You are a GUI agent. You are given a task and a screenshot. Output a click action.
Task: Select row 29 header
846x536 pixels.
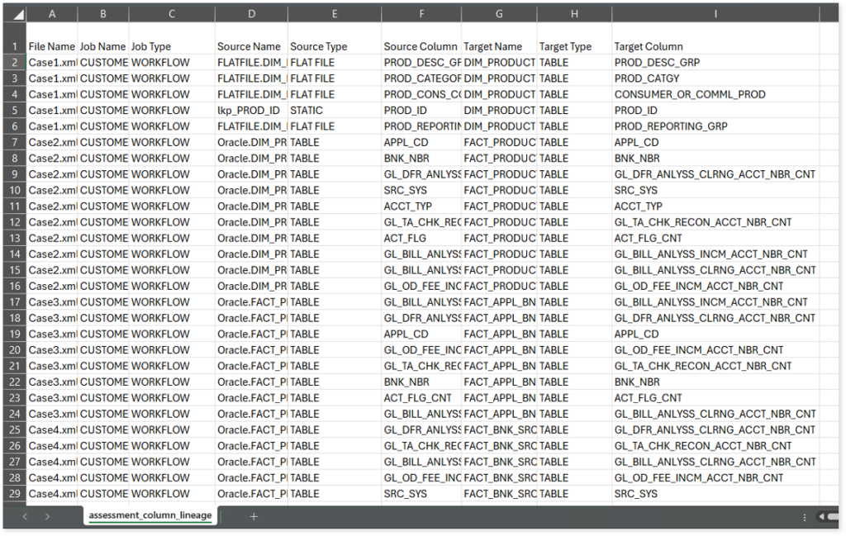click(13, 494)
